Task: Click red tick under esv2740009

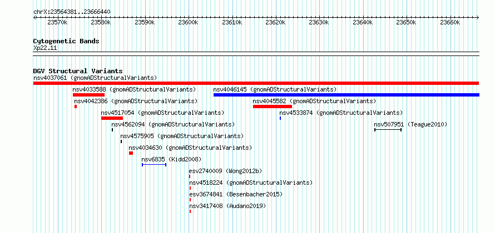Action: (x=190, y=176)
